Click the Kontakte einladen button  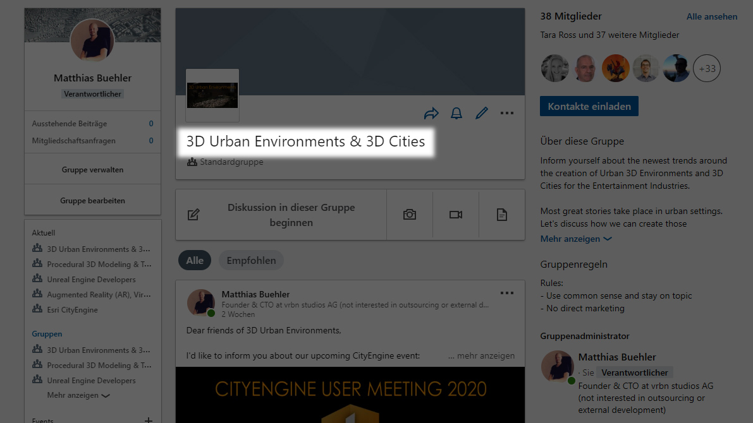[x=589, y=106]
